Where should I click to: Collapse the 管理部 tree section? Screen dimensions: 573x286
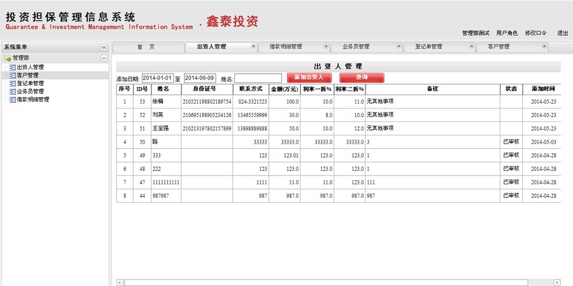(104, 58)
